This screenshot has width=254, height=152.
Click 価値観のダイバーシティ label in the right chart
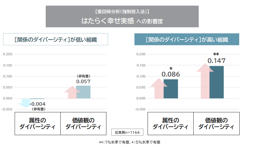pyautogui.click(x=216, y=124)
